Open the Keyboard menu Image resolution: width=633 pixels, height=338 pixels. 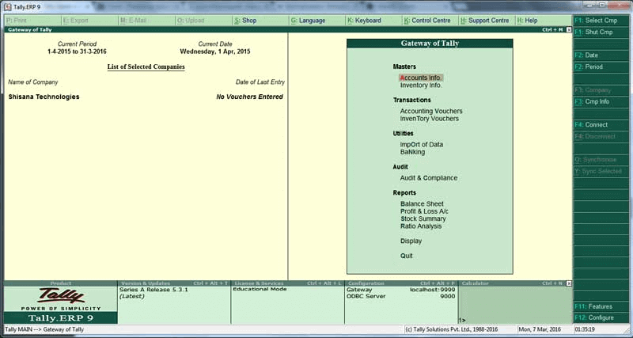(364, 21)
